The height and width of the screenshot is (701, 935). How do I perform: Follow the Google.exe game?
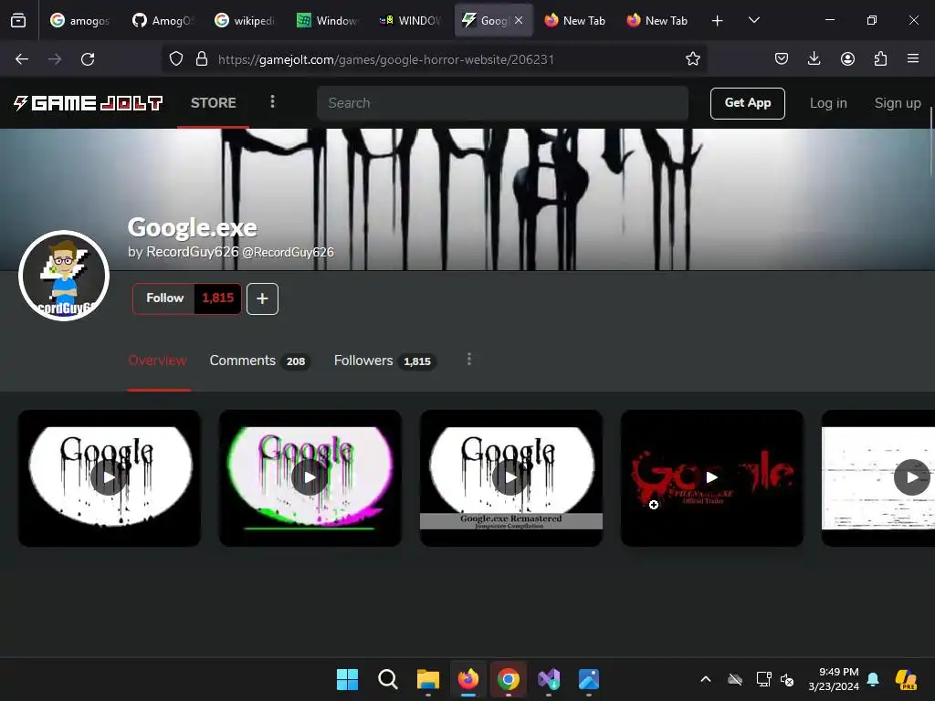[164, 298]
